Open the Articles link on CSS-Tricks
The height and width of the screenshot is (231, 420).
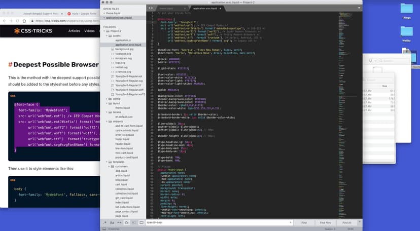pos(74,31)
